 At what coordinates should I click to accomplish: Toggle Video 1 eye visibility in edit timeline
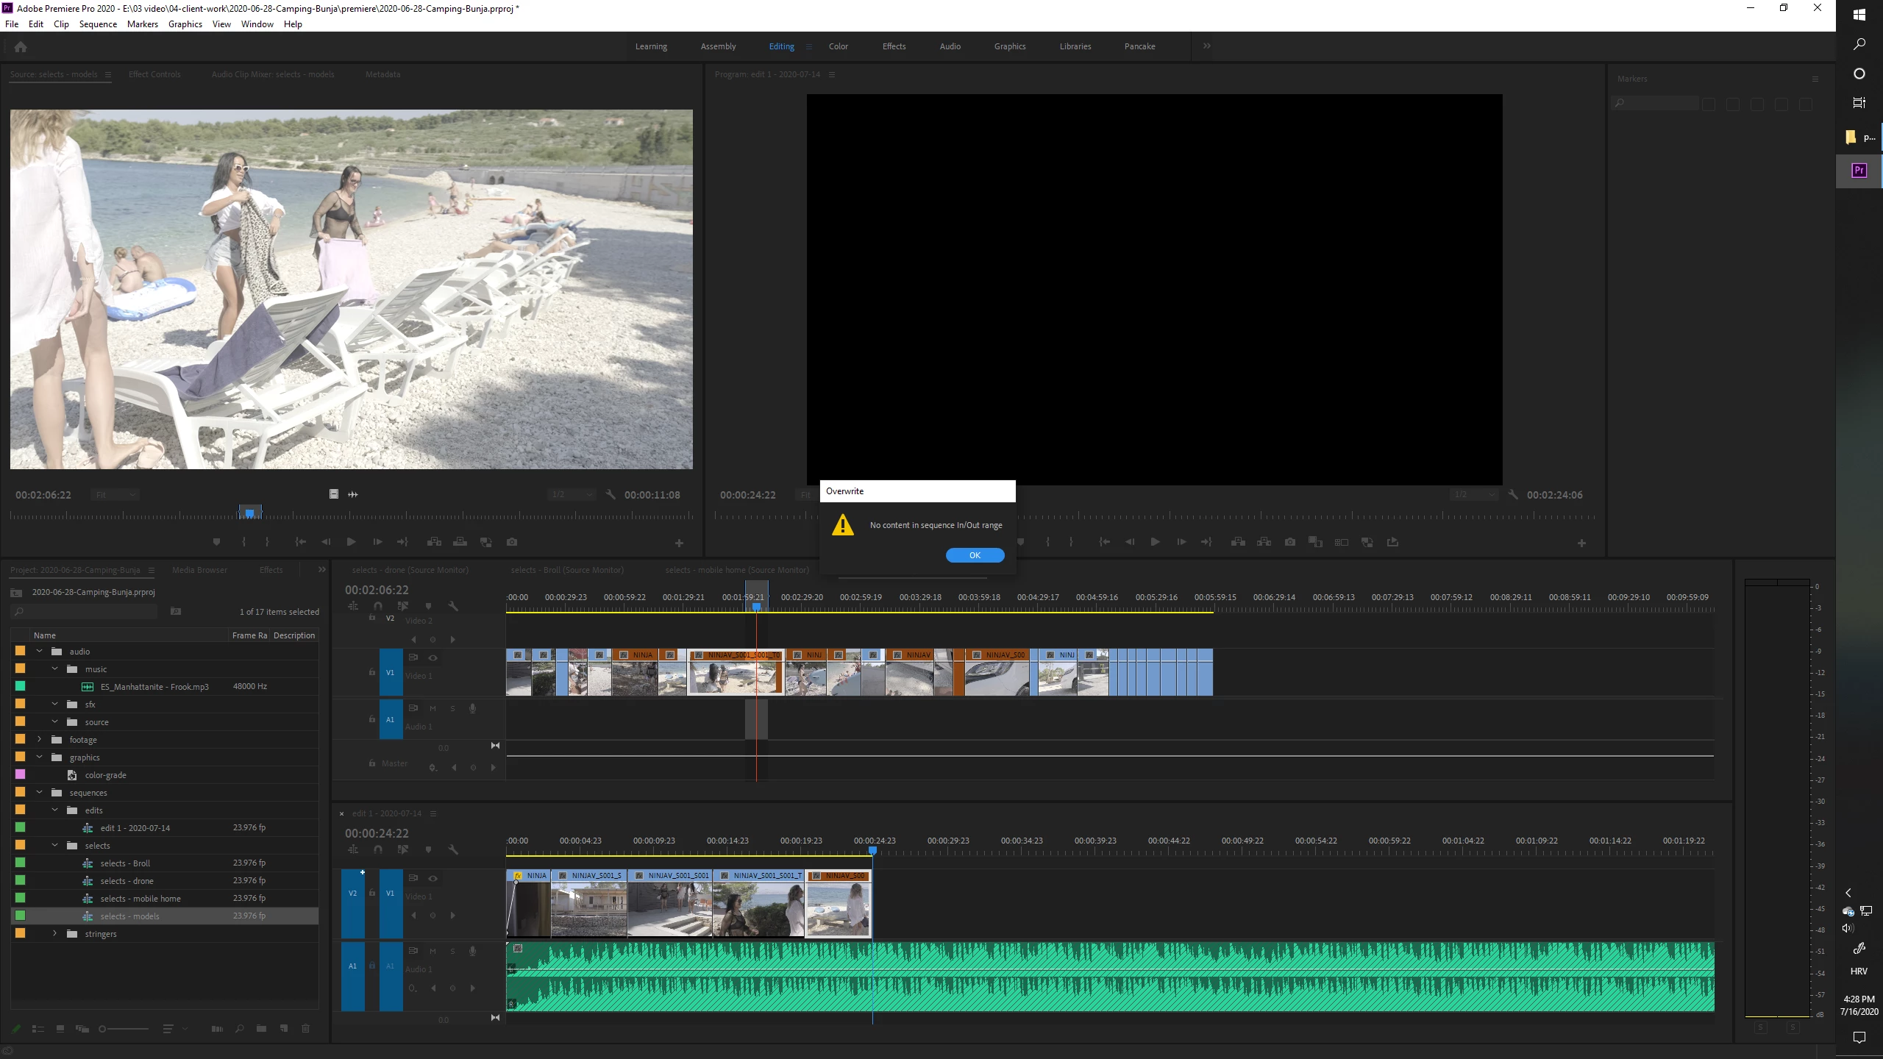433,878
